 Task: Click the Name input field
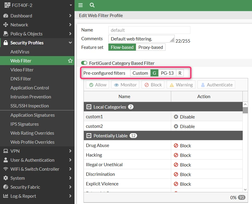[149, 30]
